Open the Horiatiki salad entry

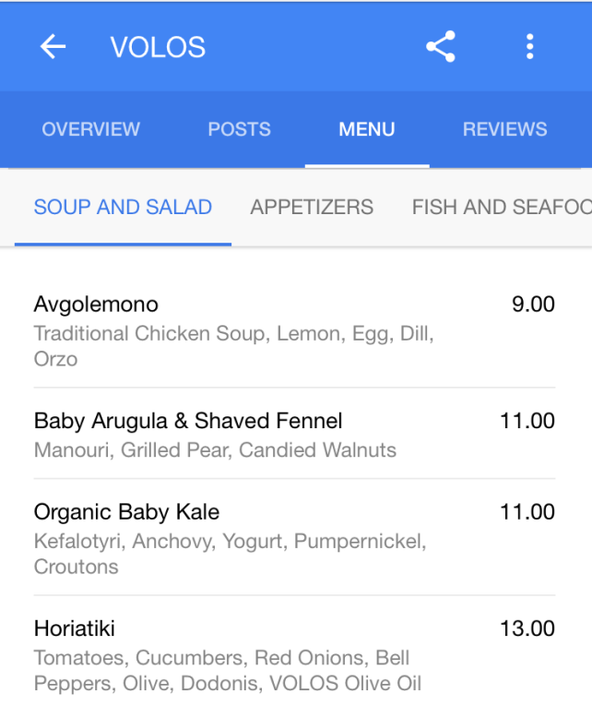75,629
